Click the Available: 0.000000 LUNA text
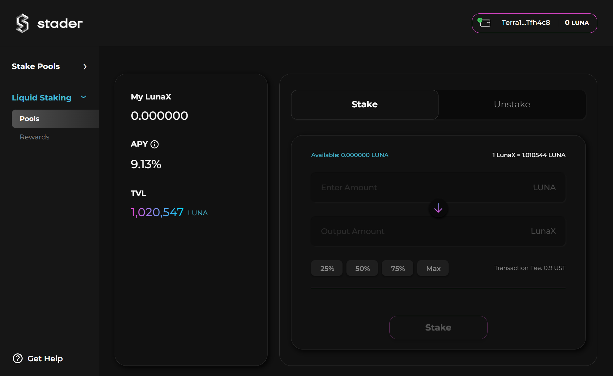This screenshot has width=613, height=376. [349, 155]
